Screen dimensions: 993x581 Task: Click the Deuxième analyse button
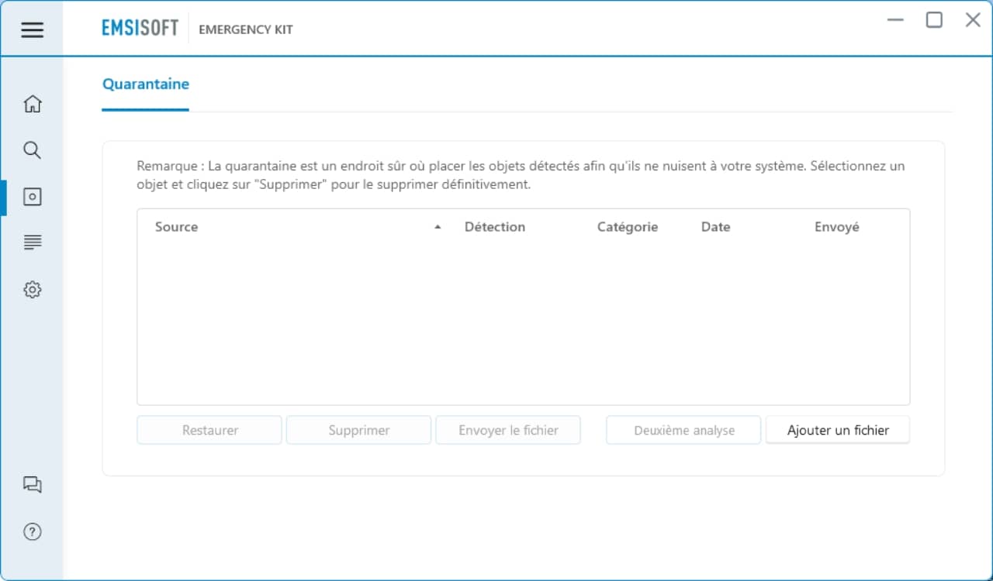pyautogui.click(x=683, y=431)
